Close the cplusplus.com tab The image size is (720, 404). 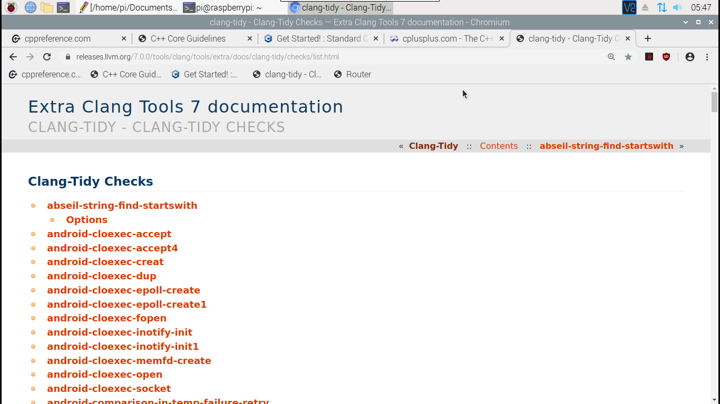click(x=502, y=38)
